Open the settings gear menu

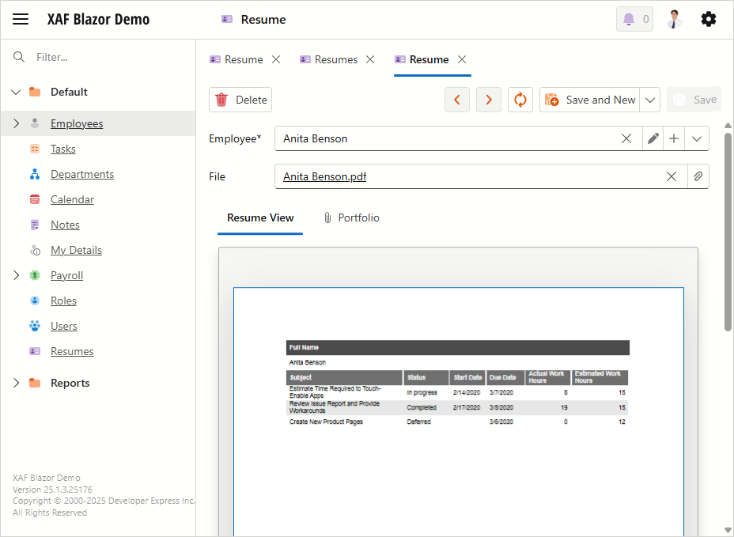(x=709, y=20)
